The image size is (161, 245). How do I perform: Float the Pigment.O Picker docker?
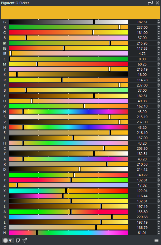point(150,3)
